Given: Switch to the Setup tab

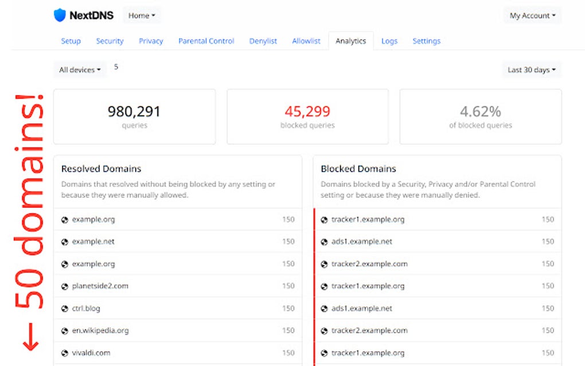Looking at the screenshot, I should click(x=71, y=41).
